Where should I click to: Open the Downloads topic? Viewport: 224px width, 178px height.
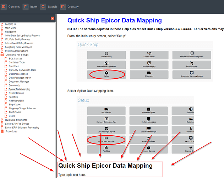[15, 85]
